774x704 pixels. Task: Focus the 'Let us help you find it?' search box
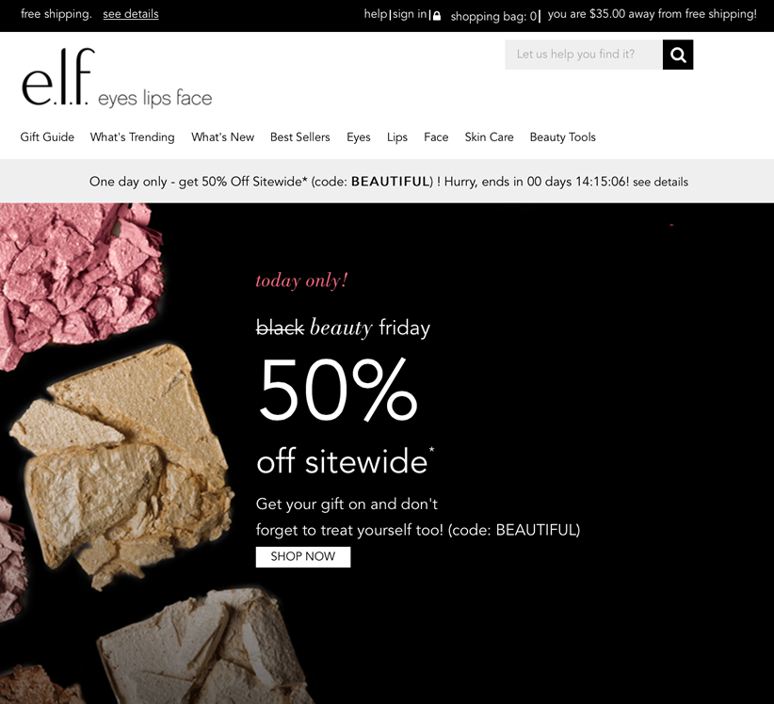pos(584,55)
